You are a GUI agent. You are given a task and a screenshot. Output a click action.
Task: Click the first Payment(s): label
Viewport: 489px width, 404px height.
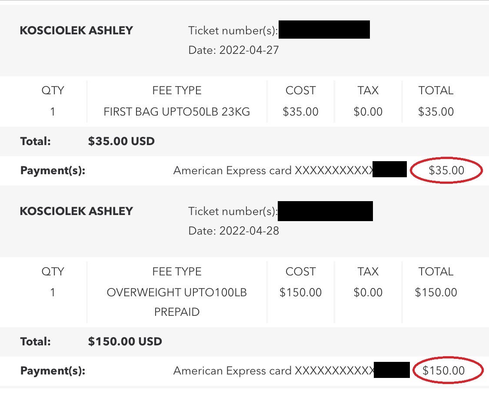point(53,171)
